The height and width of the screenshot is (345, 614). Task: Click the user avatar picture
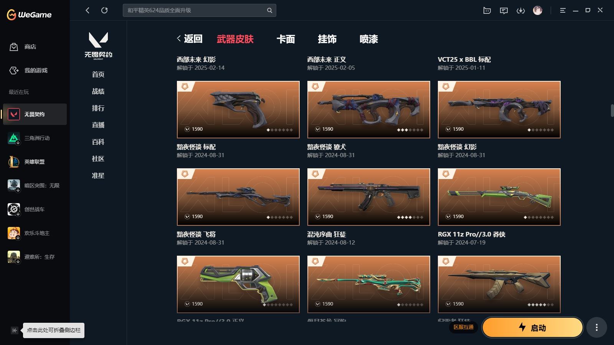[538, 10]
